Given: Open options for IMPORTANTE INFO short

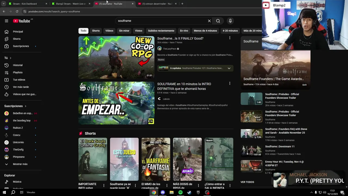Looking at the screenshot, I should pos(104,185).
